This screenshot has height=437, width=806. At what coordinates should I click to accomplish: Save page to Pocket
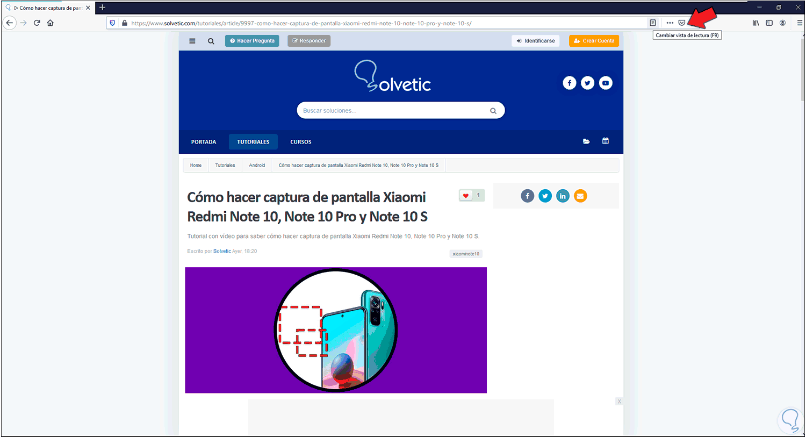pos(682,23)
